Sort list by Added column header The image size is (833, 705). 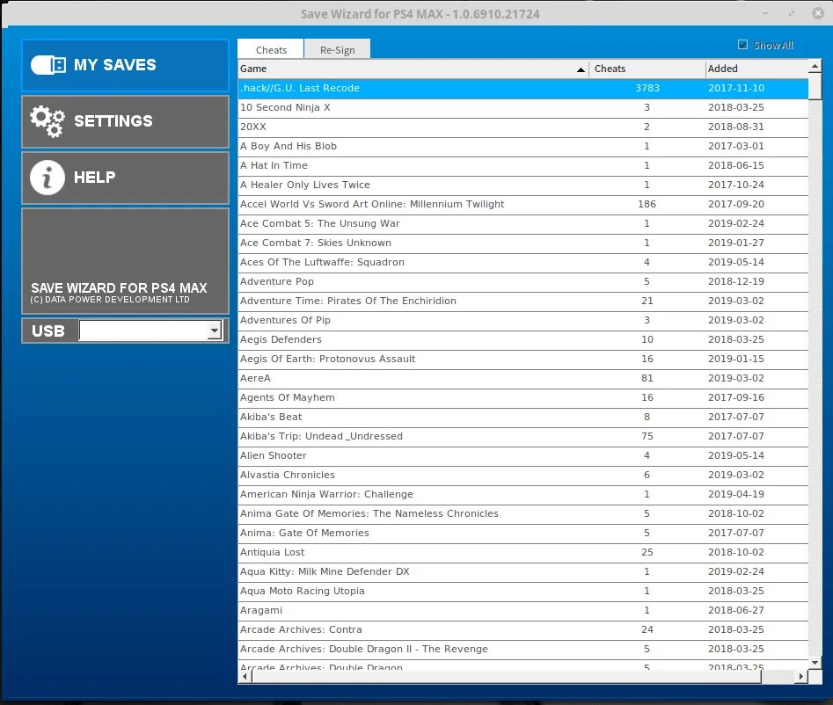(x=757, y=69)
